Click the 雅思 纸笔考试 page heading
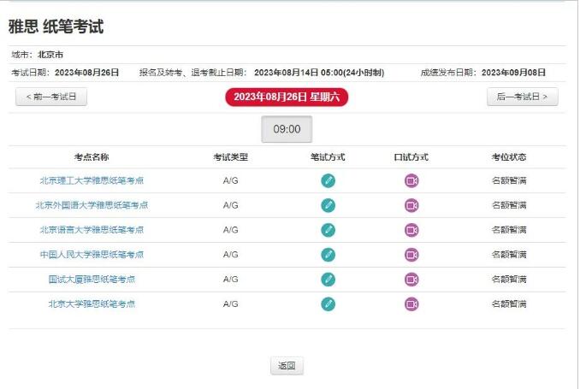The image size is (580, 389). [56, 27]
